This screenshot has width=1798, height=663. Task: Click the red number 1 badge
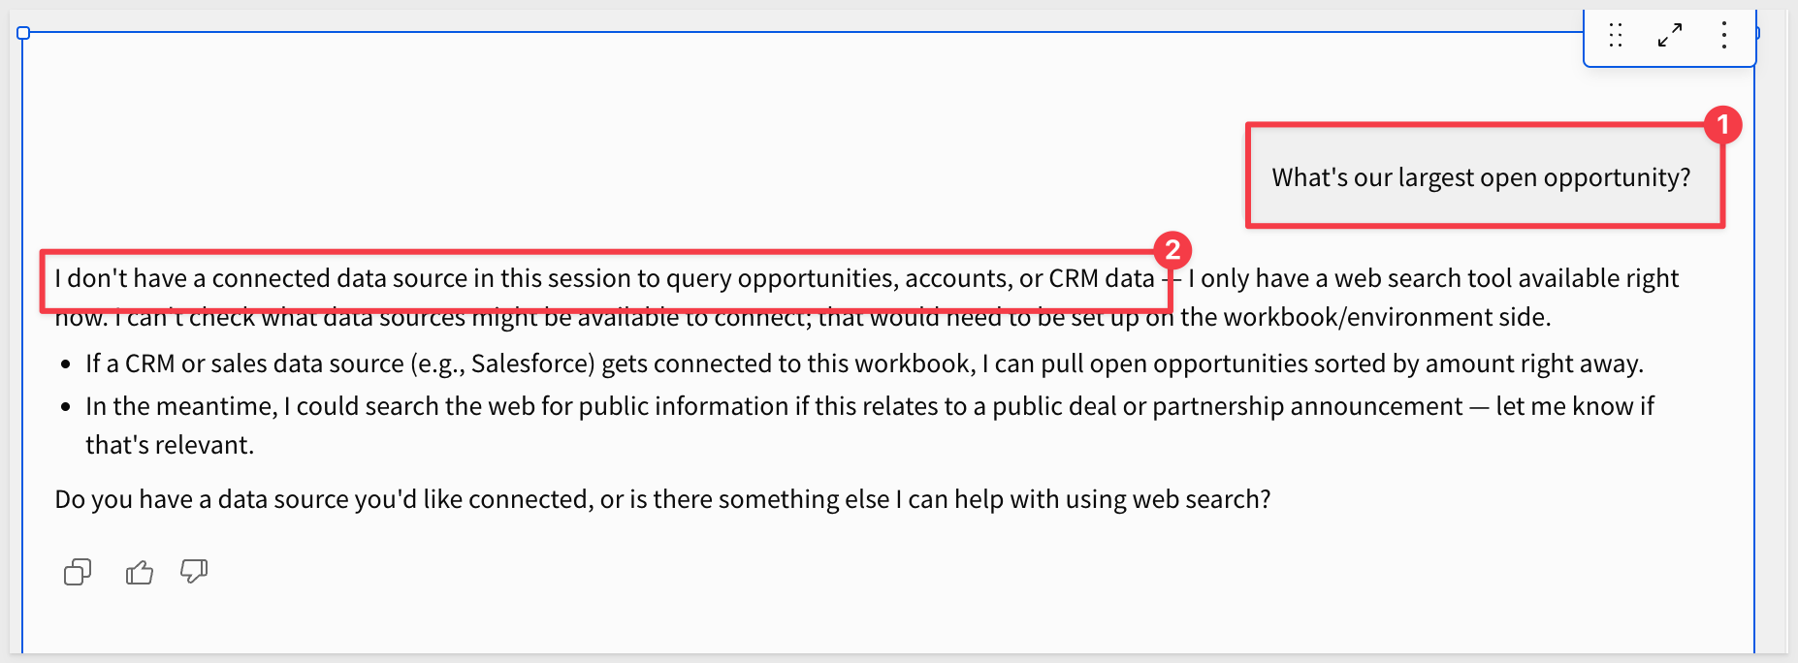1723,125
